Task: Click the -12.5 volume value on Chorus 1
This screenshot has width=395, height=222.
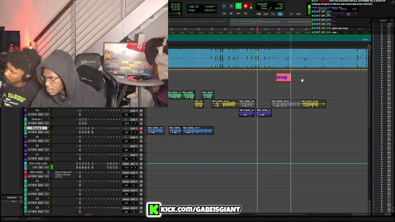Action: coord(126,123)
